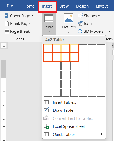Click the Page Break icon
The width and height of the screenshot is (114, 141).
pyautogui.click(x=6, y=31)
